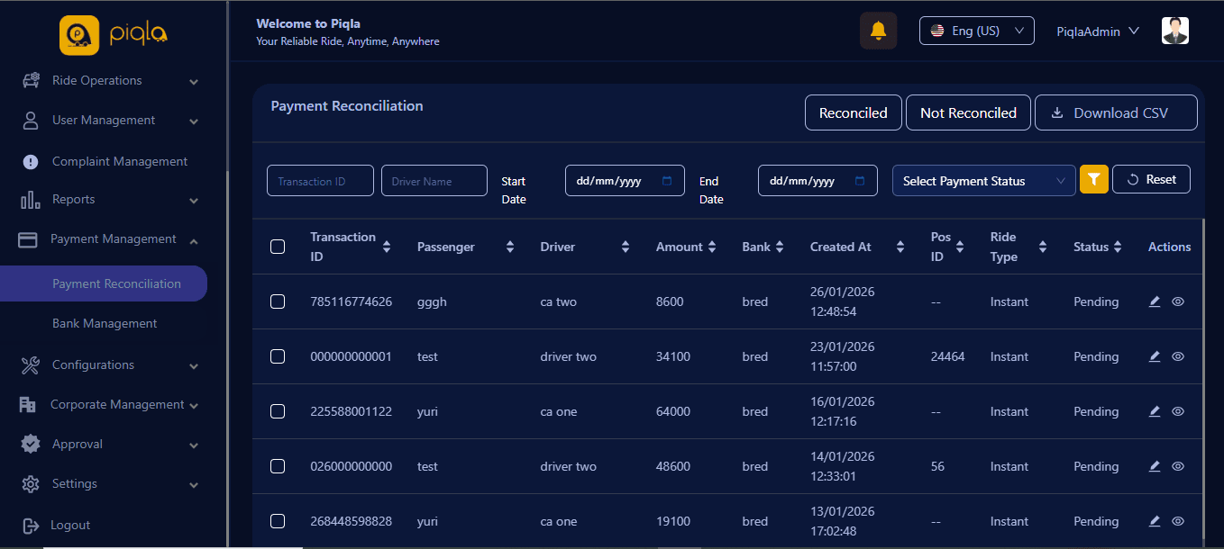Image resolution: width=1224 pixels, height=549 pixels.
Task: Sort by Status column arrows
Action: tap(1118, 247)
